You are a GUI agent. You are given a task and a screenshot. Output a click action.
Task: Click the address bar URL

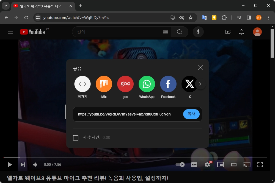[x=76, y=18]
